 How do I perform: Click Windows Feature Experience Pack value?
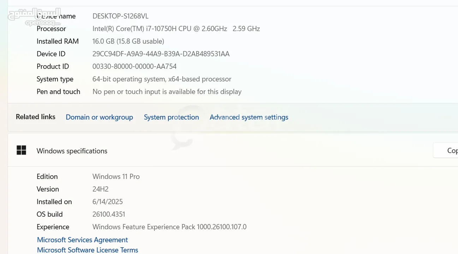pyautogui.click(x=169, y=227)
